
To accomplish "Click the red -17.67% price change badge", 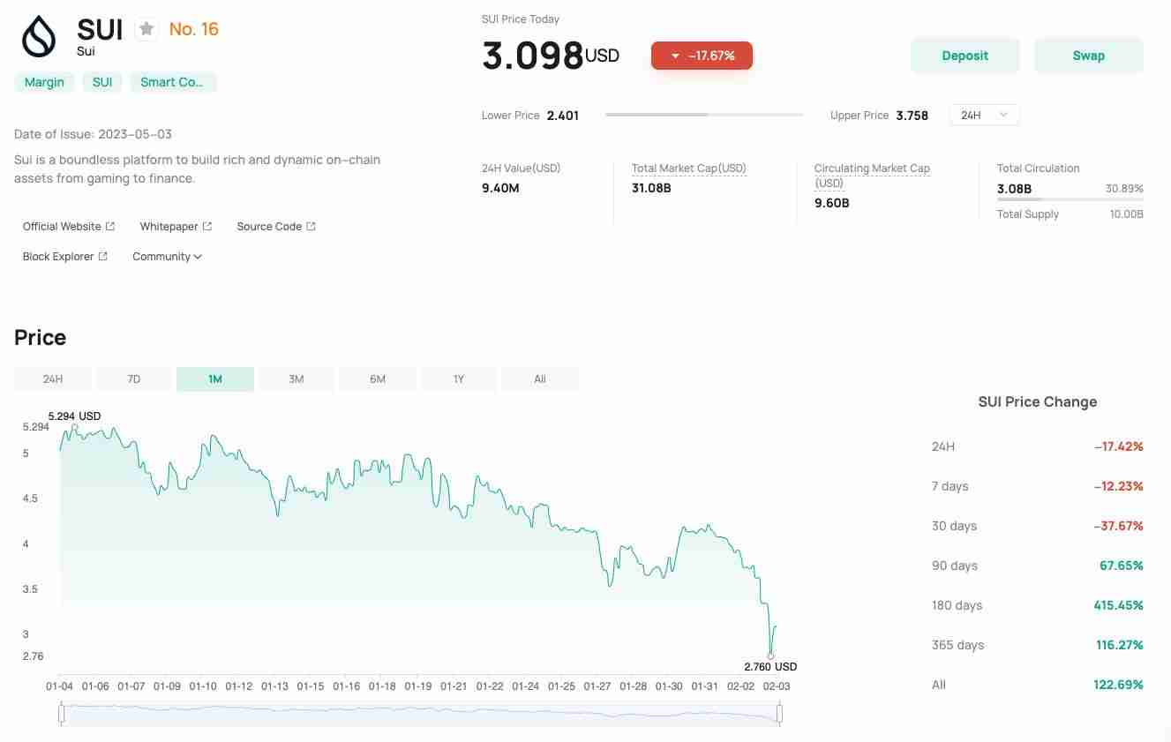I will pyautogui.click(x=702, y=56).
